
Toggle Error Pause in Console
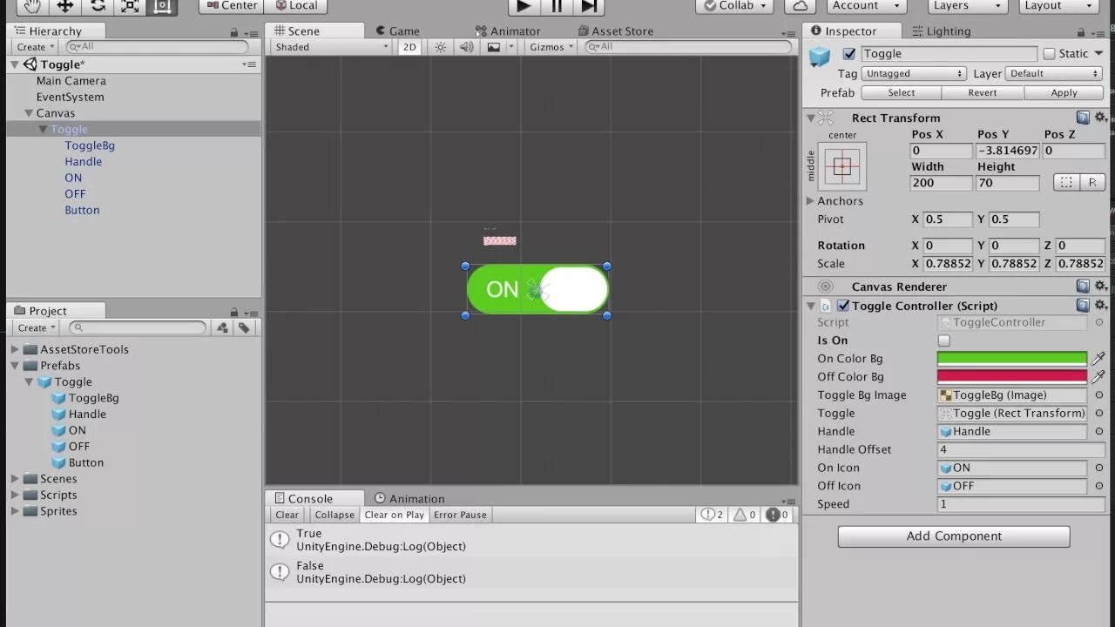(460, 515)
